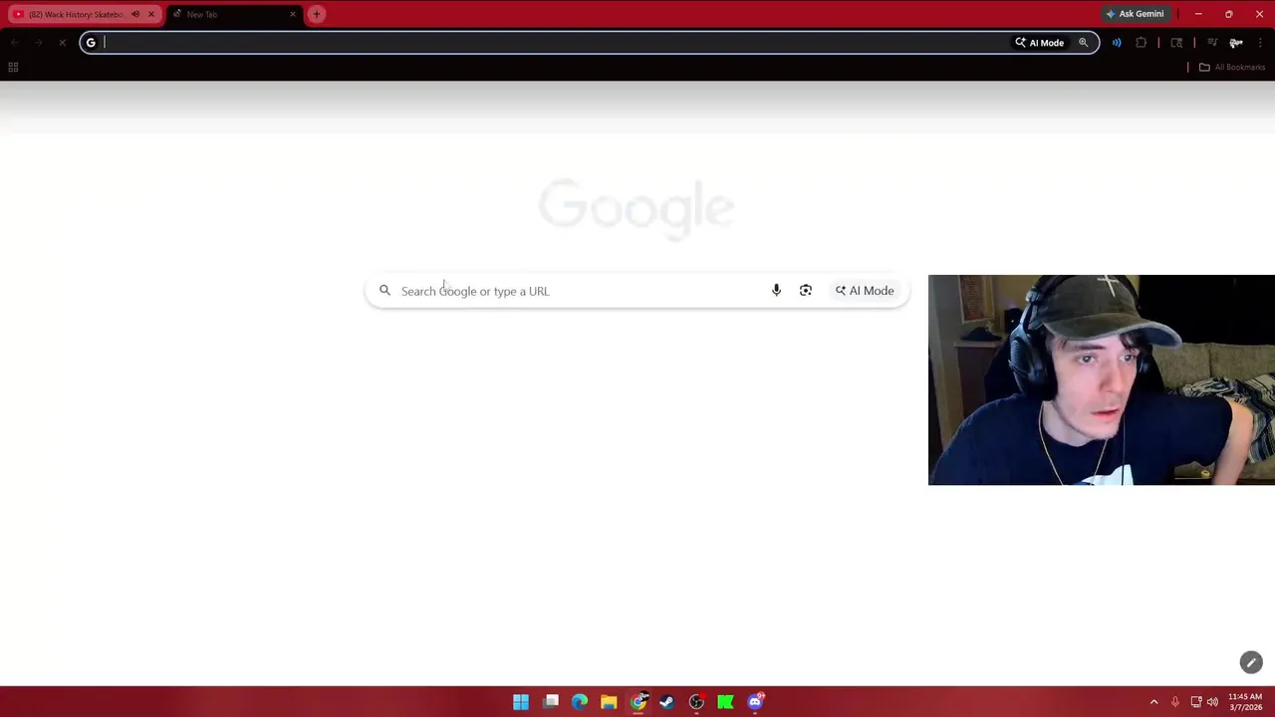The width and height of the screenshot is (1275, 717).
Task: Search by image with Lens icon
Action: pos(806,291)
